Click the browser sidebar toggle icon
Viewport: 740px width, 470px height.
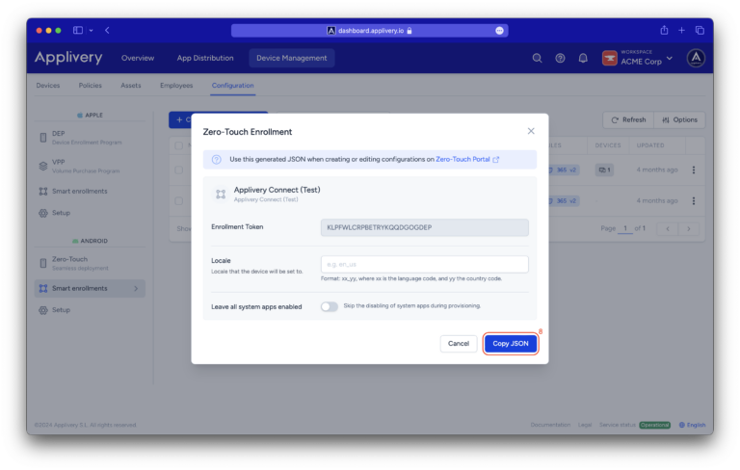pos(78,30)
